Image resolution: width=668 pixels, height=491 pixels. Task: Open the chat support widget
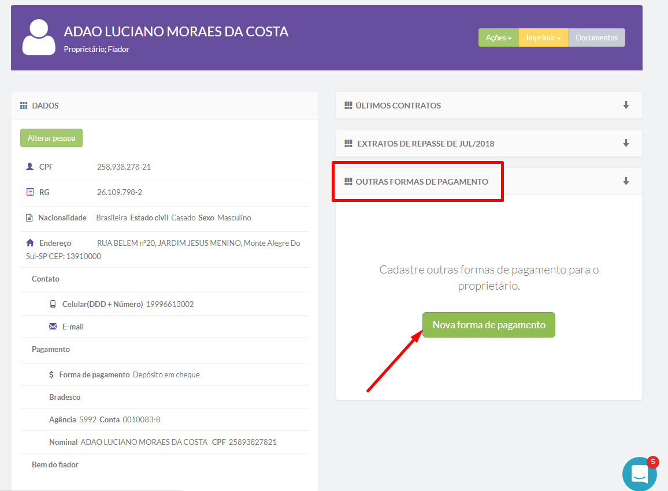[640, 474]
